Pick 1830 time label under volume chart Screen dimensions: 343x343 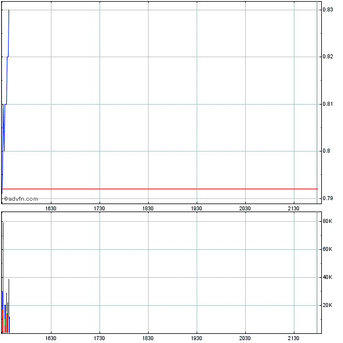tap(148, 338)
